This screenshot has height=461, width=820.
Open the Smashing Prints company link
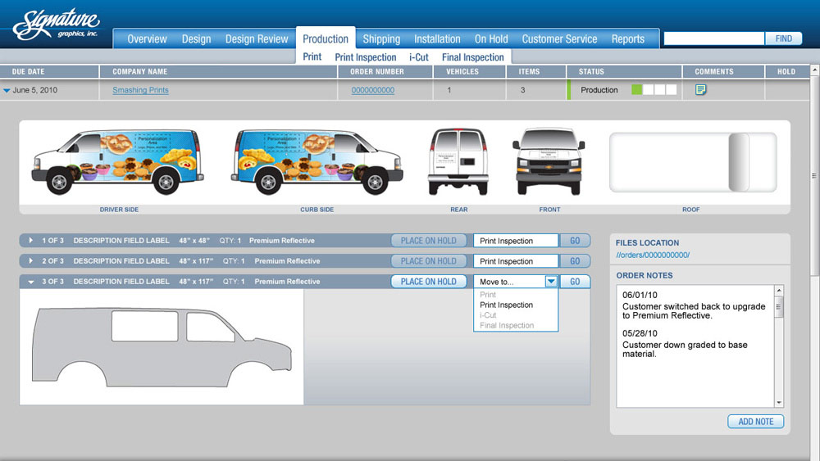pyautogui.click(x=140, y=91)
